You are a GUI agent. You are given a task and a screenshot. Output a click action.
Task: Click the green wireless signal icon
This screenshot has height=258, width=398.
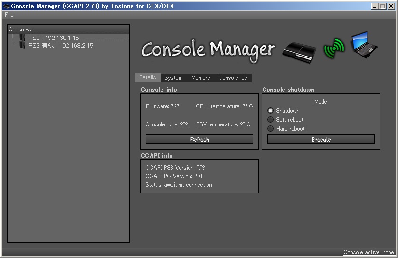coord(334,48)
